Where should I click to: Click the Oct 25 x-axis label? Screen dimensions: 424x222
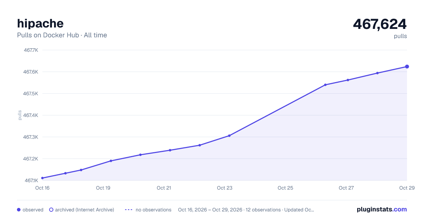pos(285,188)
